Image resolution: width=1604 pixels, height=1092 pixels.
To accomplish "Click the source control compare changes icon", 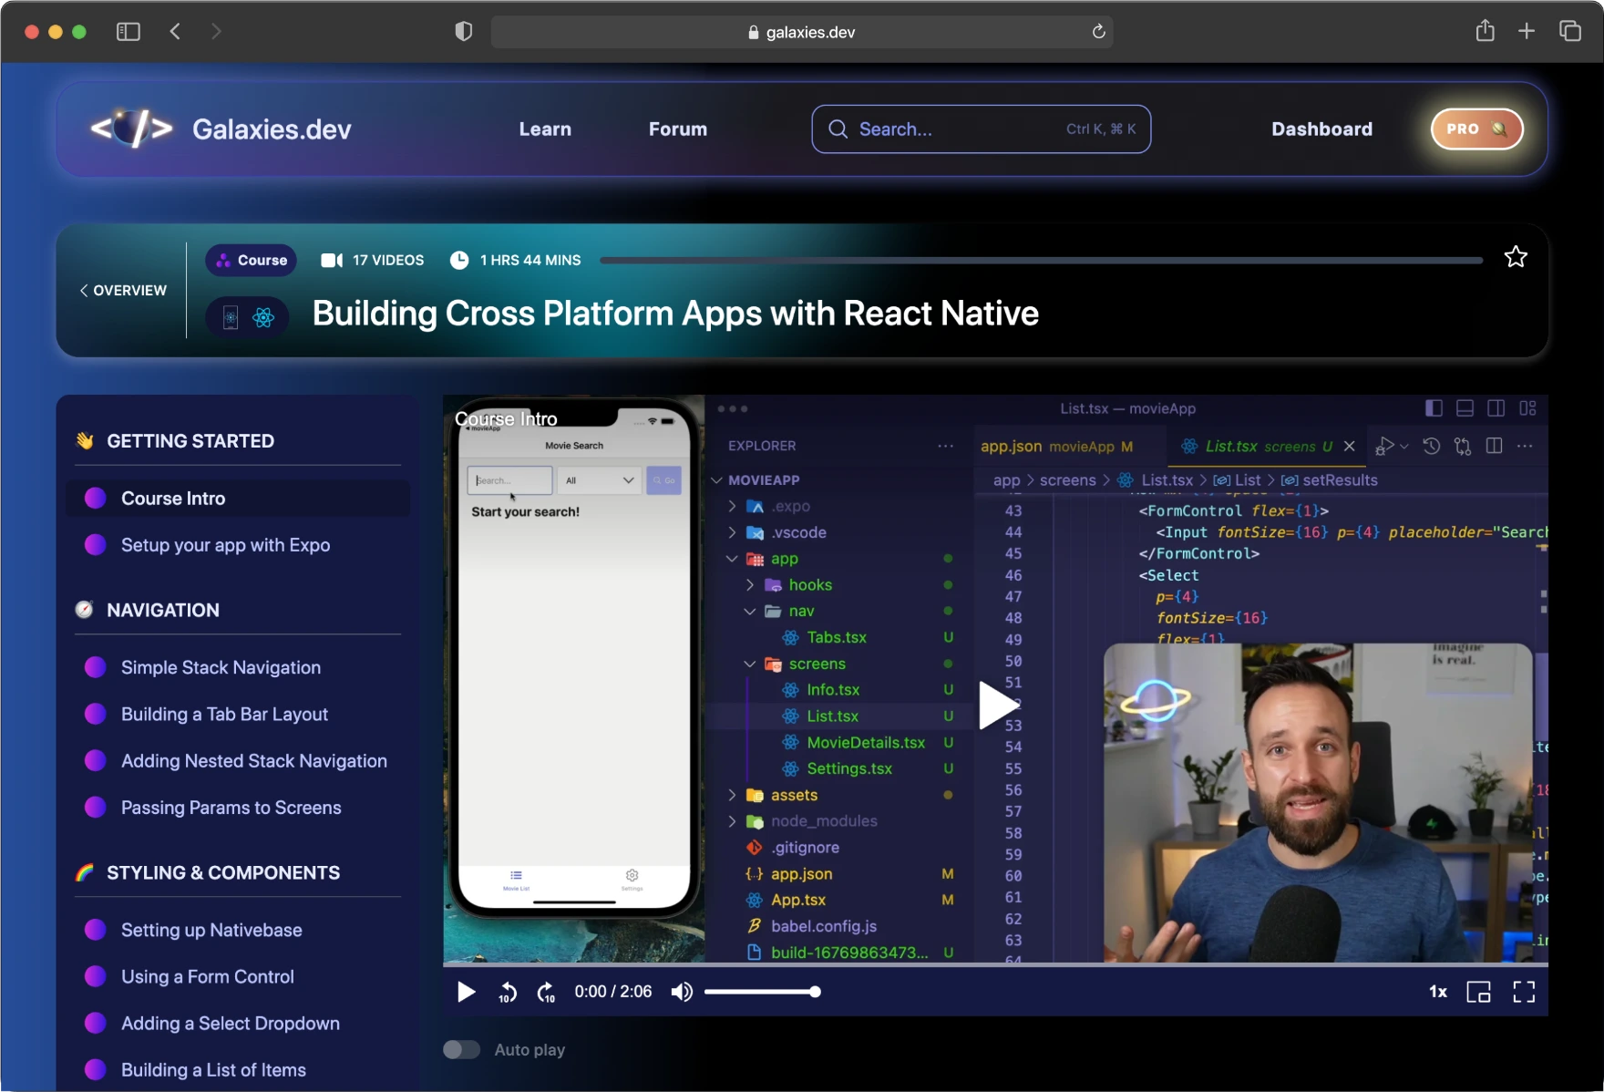I will coord(1463,448).
